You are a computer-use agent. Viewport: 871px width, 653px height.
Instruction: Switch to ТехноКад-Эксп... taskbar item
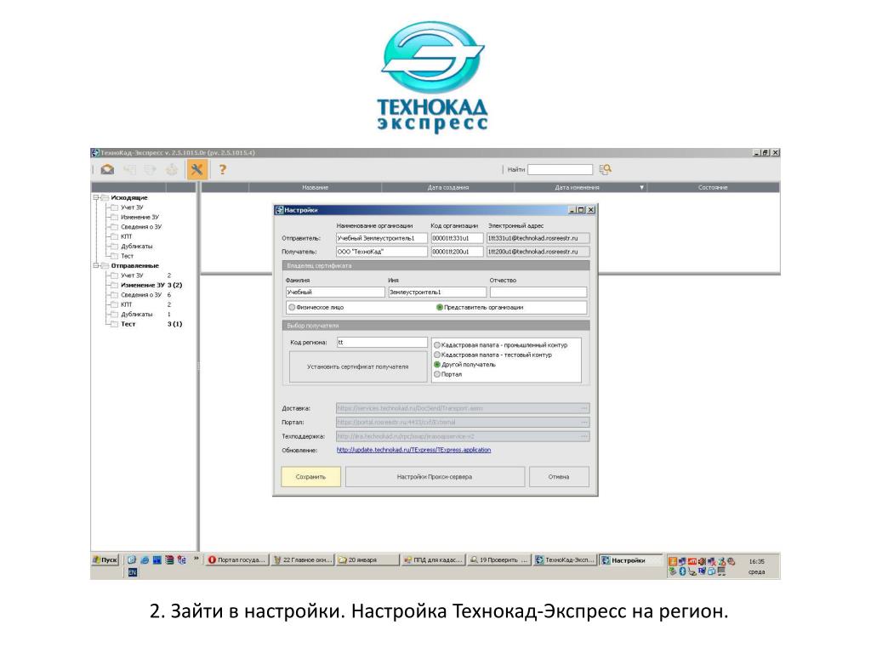(565, 559)
